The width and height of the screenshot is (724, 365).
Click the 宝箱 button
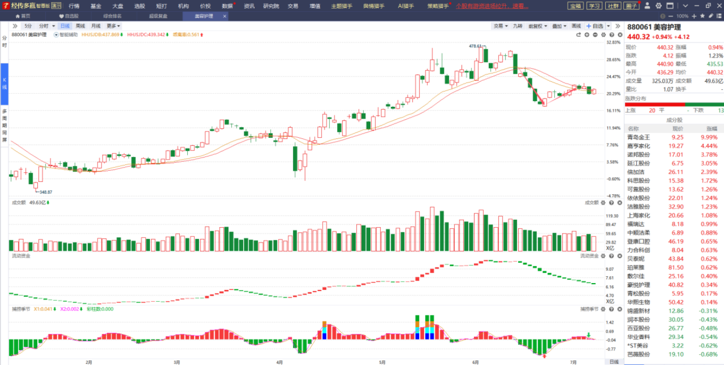tap(576, 6)
